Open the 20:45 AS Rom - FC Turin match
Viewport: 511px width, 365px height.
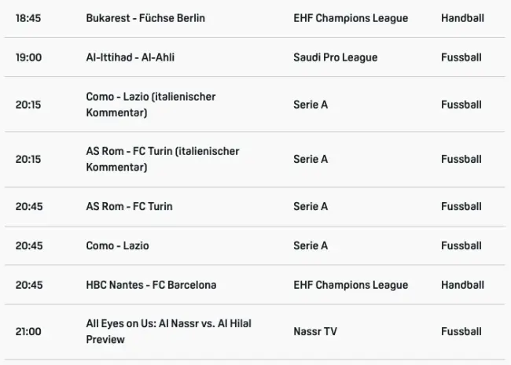click(129, 206)
